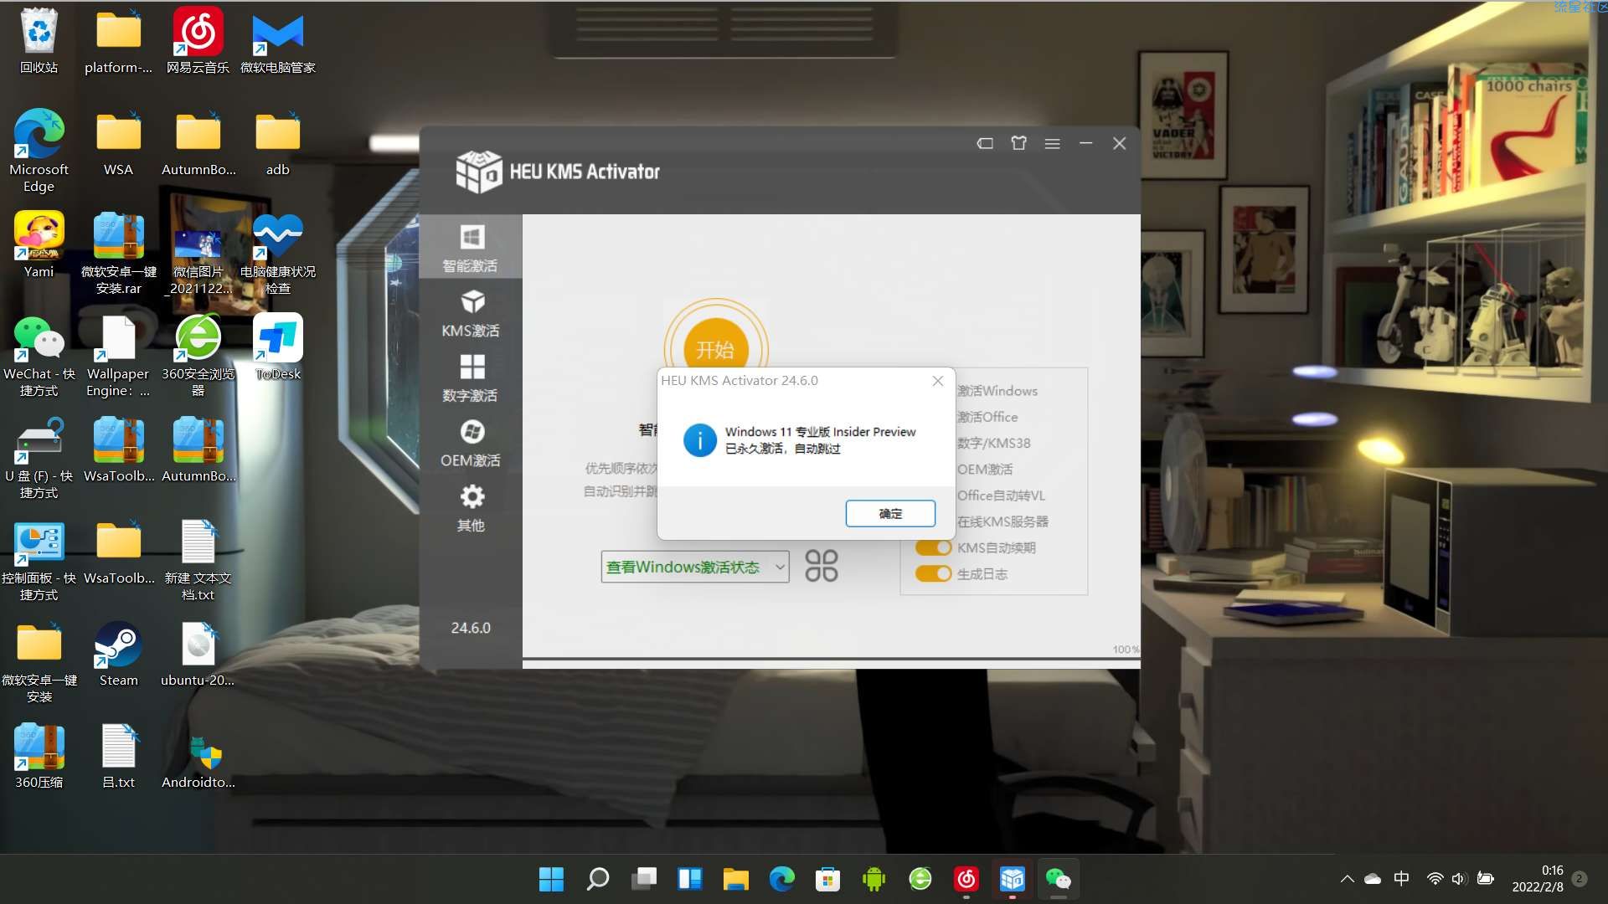
Task: Select Steam desktop icon
Action: [x=118, y=654]
